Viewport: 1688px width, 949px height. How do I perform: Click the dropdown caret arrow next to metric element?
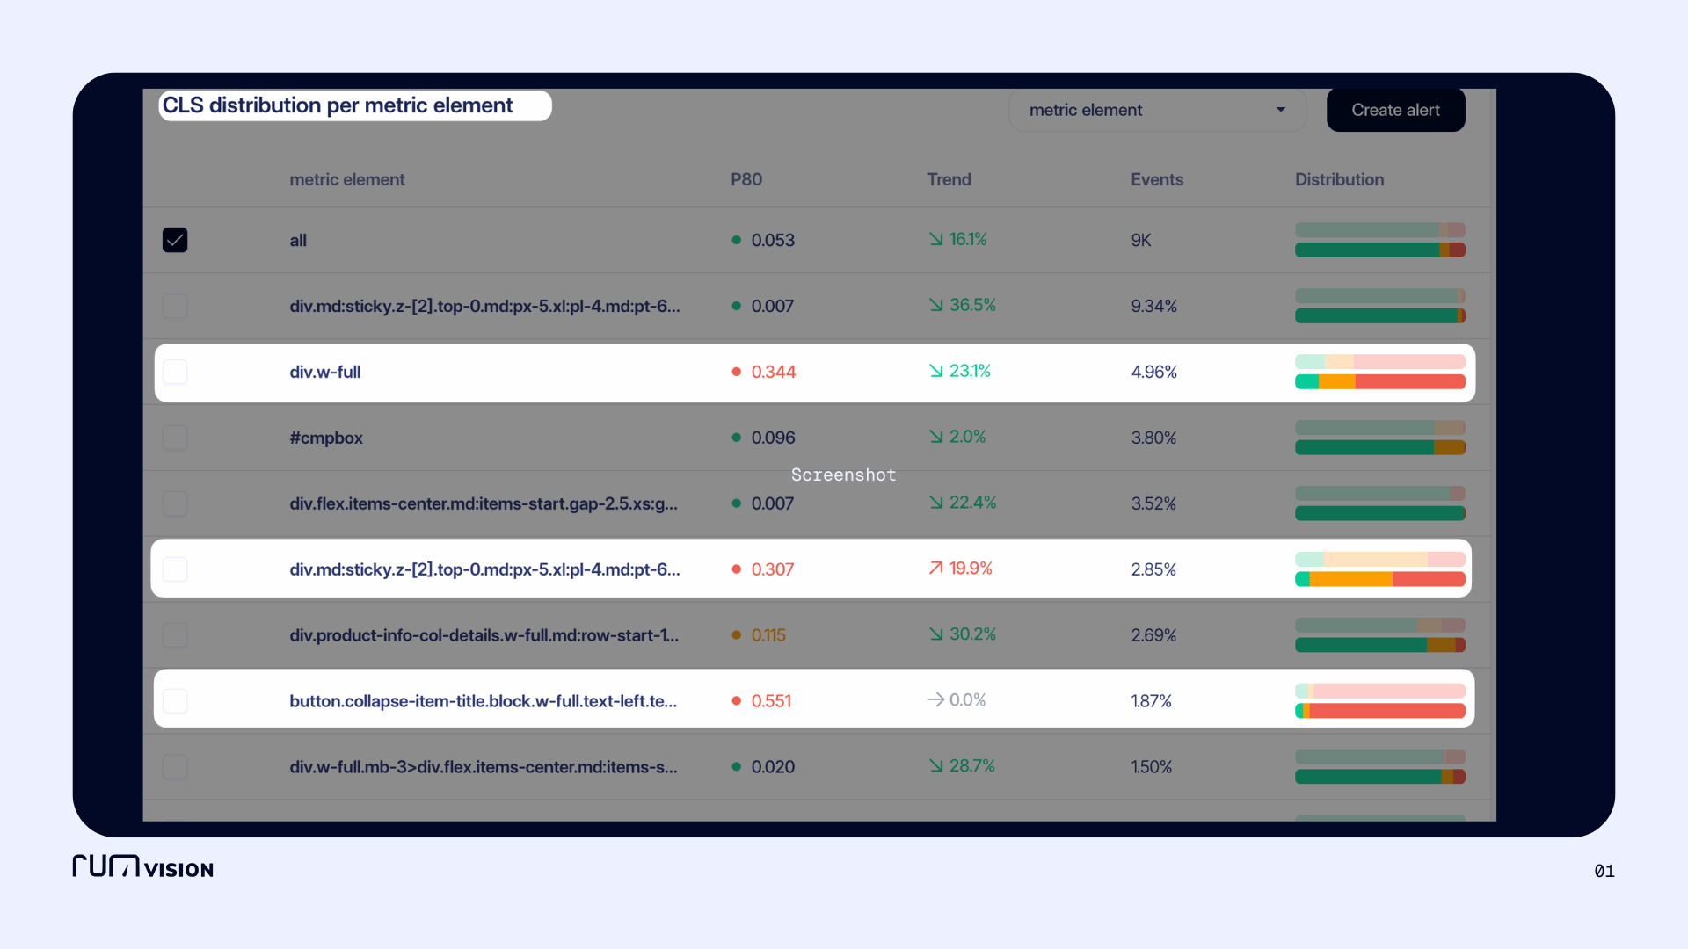tap(1280, 110)
